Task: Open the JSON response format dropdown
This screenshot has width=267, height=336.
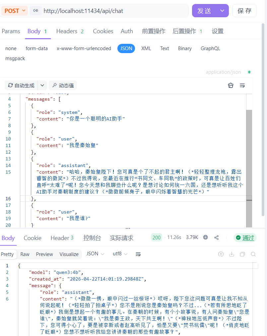Action: (x=95, y=254)
